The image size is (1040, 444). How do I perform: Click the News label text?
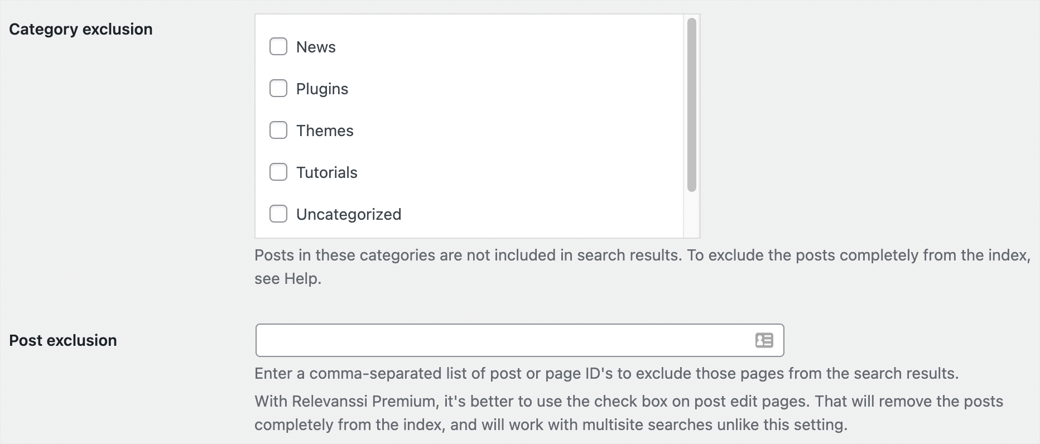[x=316, y=47]
